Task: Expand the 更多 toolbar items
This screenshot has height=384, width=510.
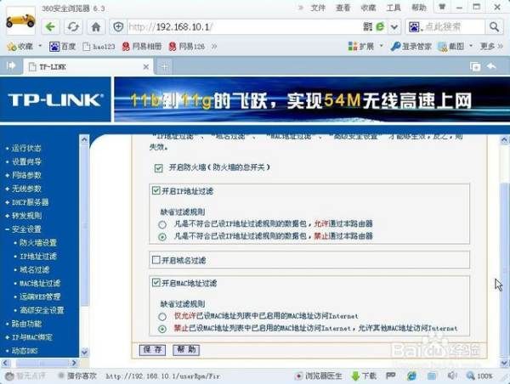Action: pyautogui.click(x=491, y=47)
